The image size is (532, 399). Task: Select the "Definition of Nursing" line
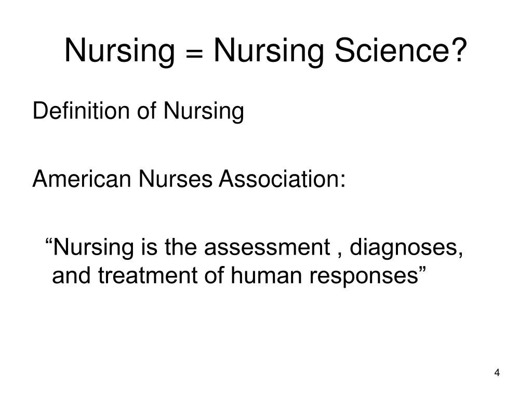(x=138, y=112)
